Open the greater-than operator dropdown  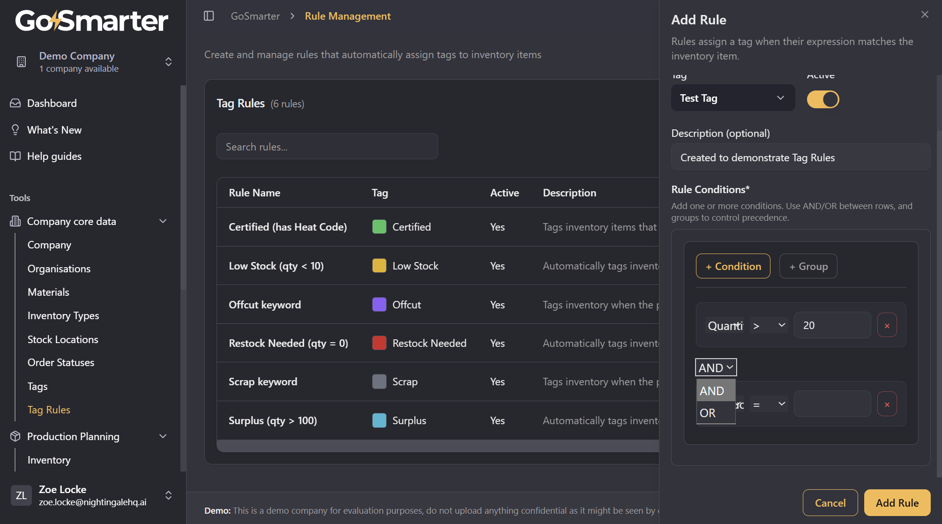[x=768, y=325]
